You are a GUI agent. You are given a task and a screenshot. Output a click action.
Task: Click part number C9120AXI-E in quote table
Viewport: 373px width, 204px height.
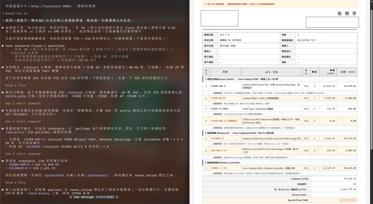[x=217, y=138]
